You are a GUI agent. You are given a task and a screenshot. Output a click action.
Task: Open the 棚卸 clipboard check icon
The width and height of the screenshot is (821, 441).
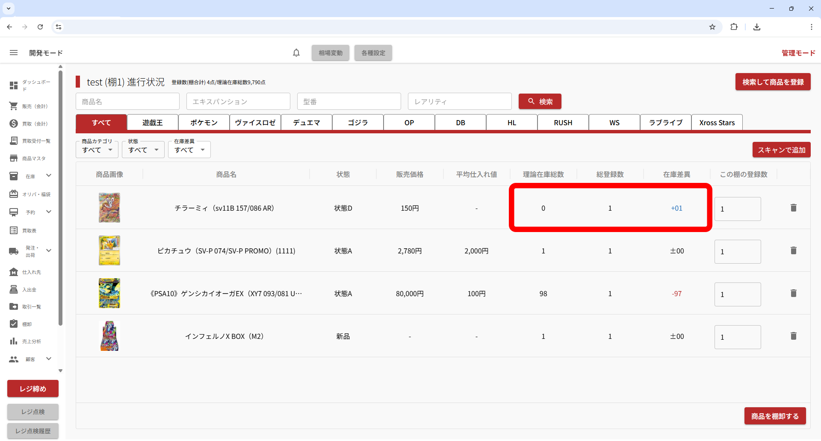click(14, 324)
